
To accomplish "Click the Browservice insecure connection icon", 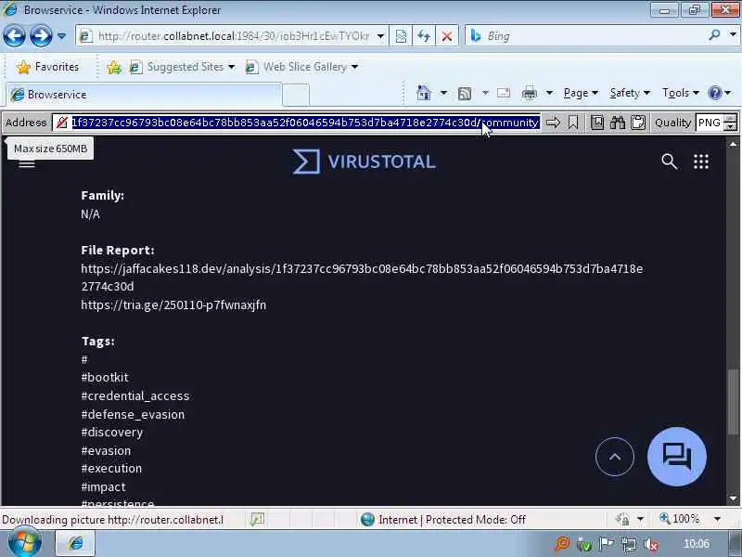I will point(61,123).
